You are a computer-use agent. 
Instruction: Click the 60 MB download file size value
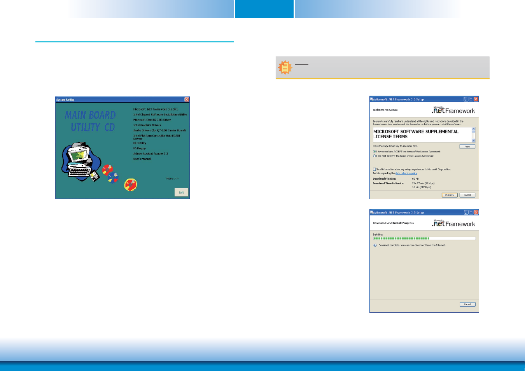click(x=415, y=179)
